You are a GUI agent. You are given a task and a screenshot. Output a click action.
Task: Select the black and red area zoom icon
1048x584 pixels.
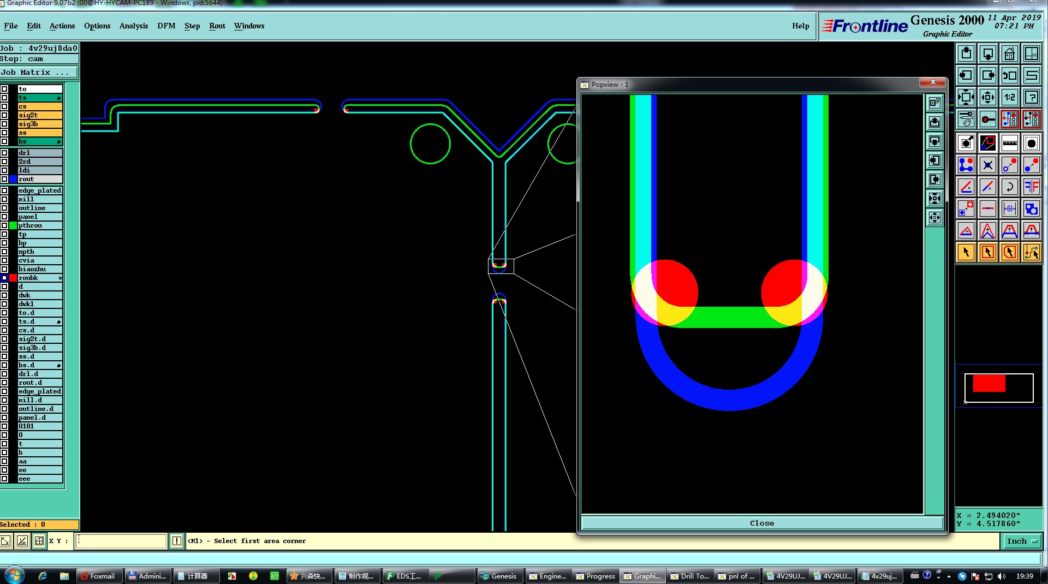(x=988, y=143)
